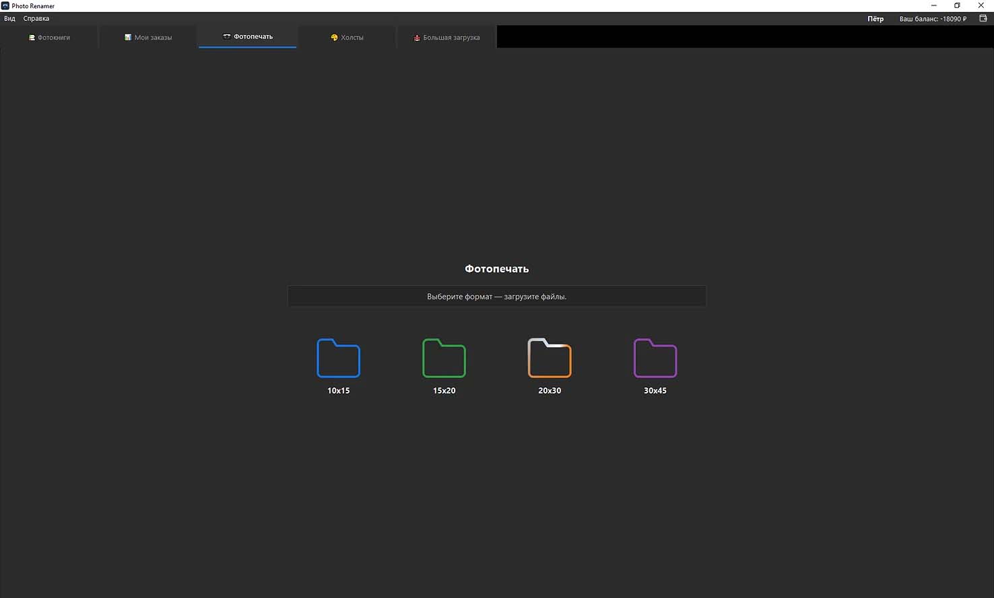Click the Ваш баланс amount

click(x=933, y=19)
